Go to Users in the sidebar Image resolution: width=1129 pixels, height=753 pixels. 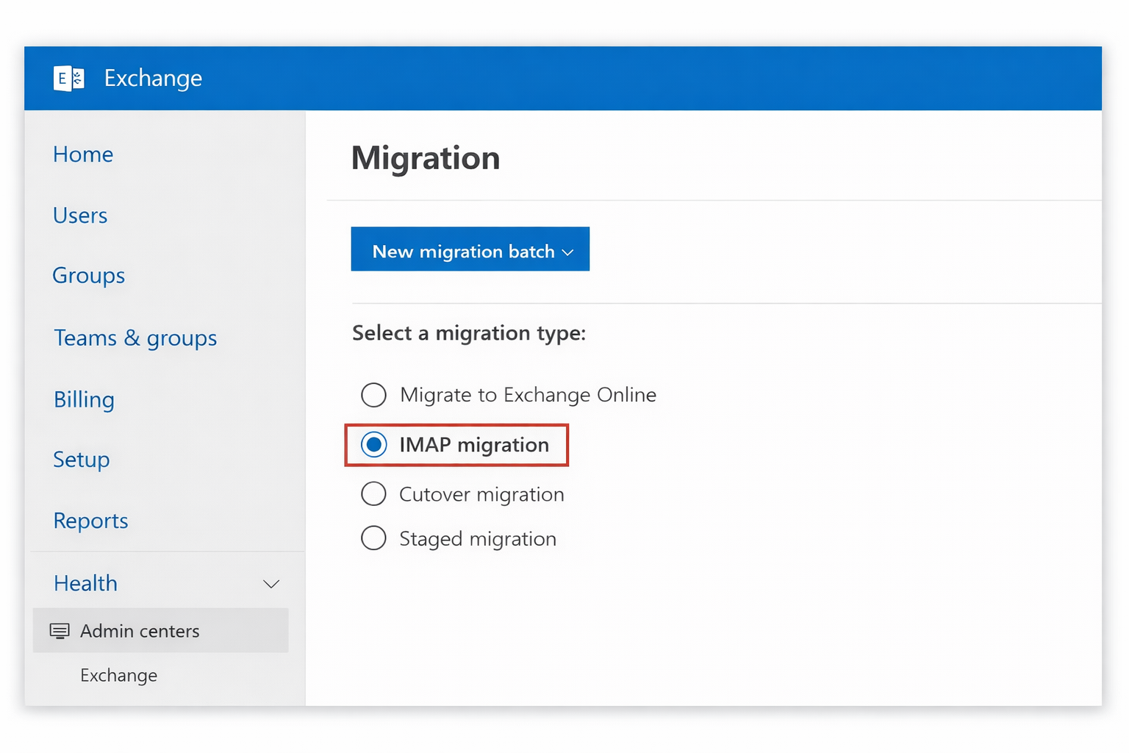80,215
